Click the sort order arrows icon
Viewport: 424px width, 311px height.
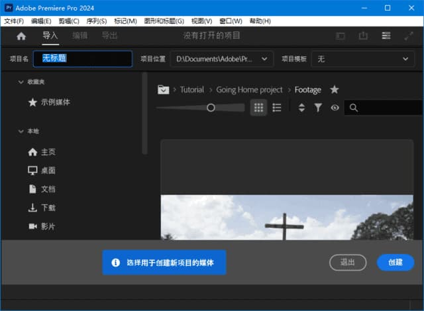301,108
